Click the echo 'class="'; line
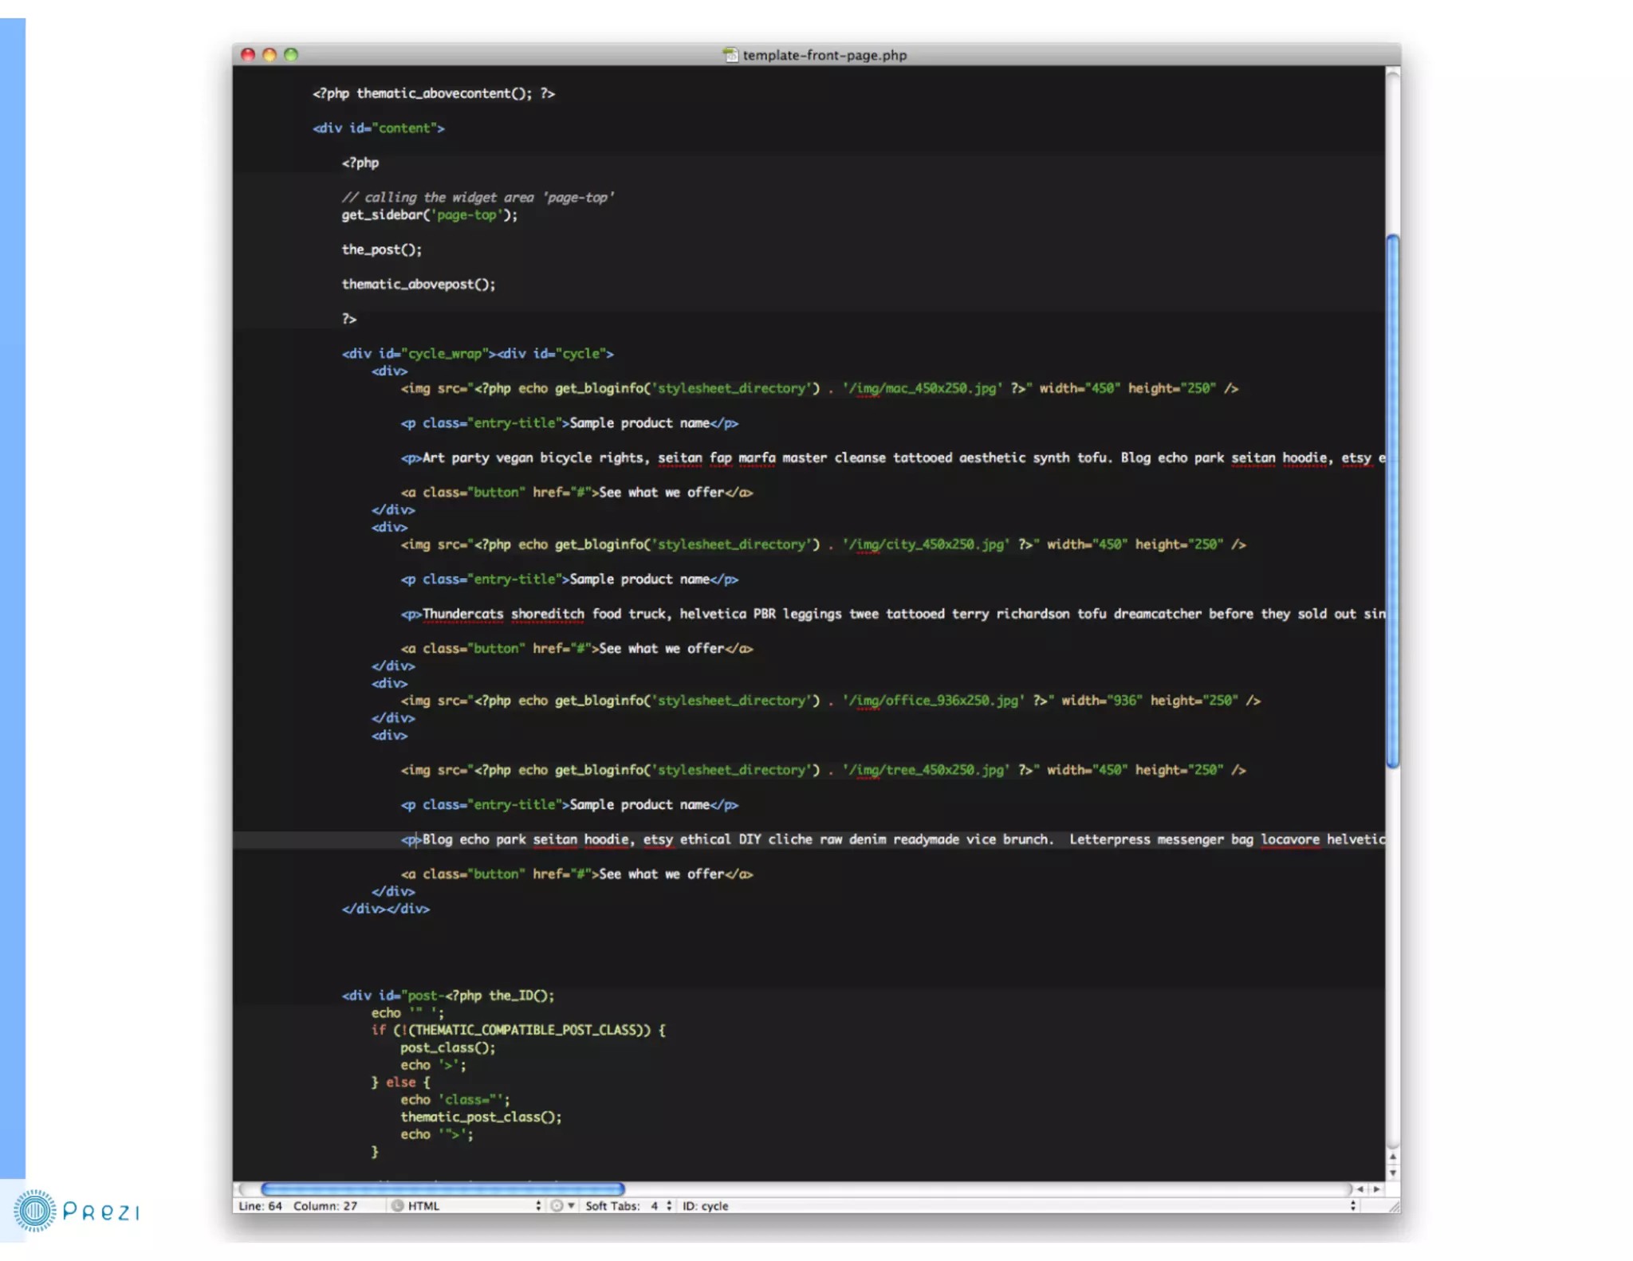This screenshot has width=1633, height=1261. click(x=454, y=1100)
